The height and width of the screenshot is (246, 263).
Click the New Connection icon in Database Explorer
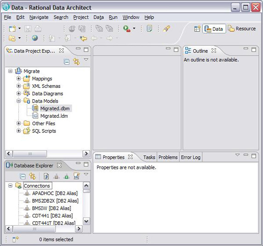point(46,176)
